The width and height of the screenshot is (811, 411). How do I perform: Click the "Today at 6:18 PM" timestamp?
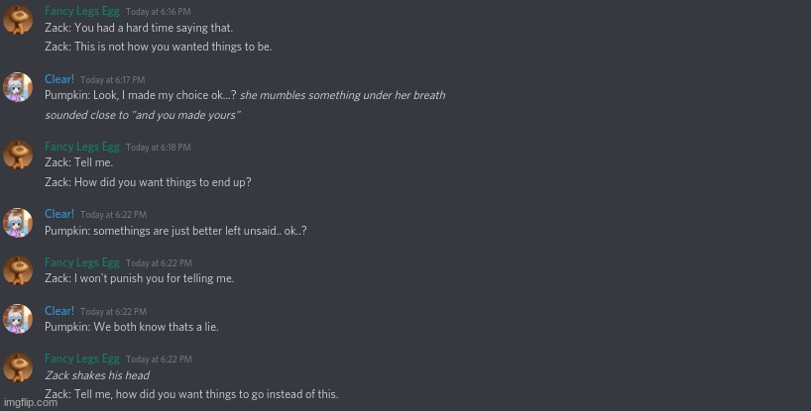point(159,148)
